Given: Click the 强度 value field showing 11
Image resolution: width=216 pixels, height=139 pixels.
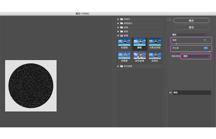Looking at the screenshot, I should click(206, 40).
